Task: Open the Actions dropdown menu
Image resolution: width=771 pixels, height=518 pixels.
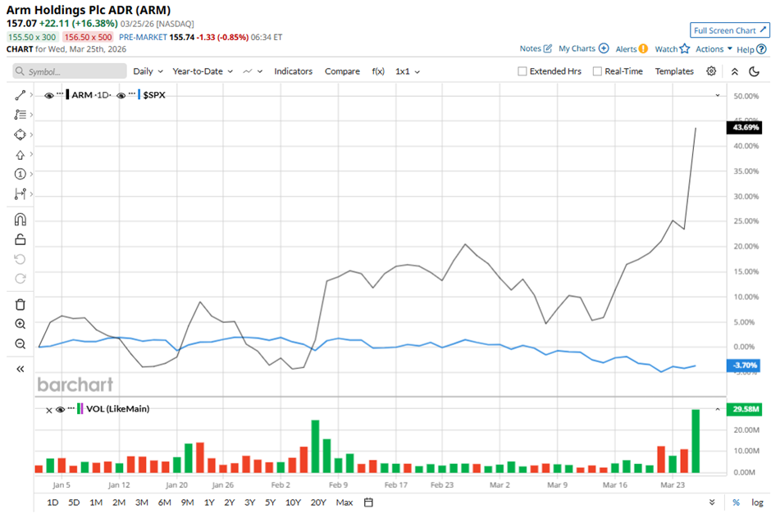Action: (714, 48)
